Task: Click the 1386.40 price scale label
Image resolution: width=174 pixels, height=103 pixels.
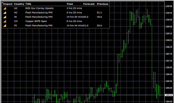Action: [169, 74]
